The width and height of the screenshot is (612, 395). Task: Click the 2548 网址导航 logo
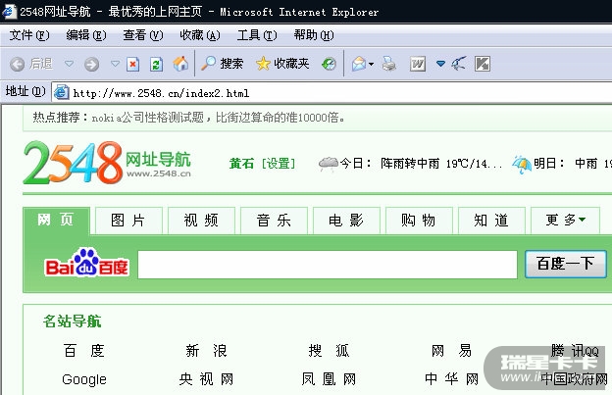[x=107, y=162]
